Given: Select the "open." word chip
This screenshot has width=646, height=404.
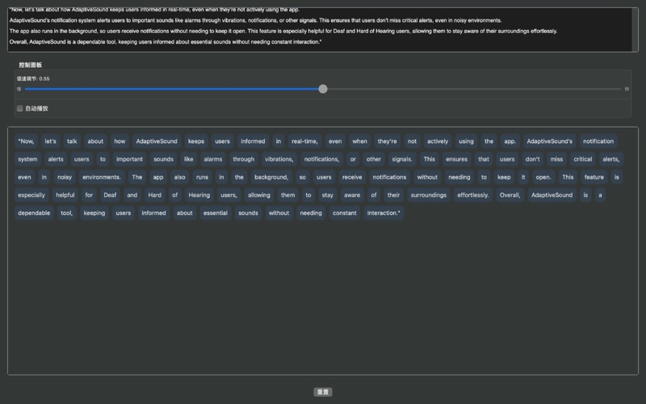Looking at the screenshot, I should tap(543, 177).
